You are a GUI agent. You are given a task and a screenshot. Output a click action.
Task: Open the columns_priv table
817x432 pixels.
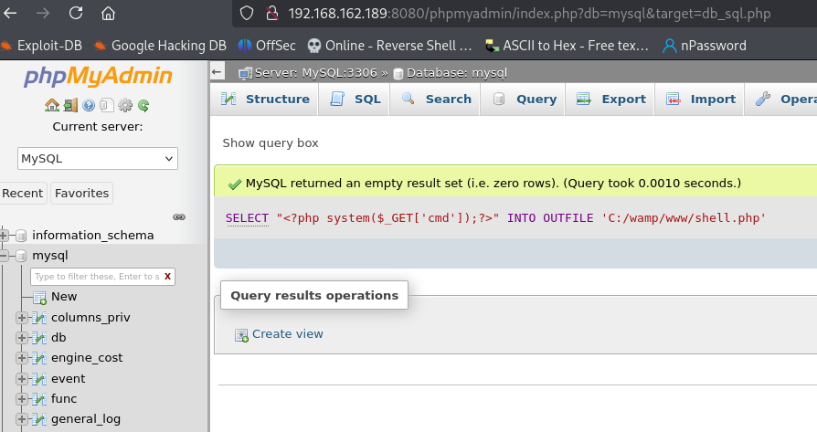[x=90, y=318]
